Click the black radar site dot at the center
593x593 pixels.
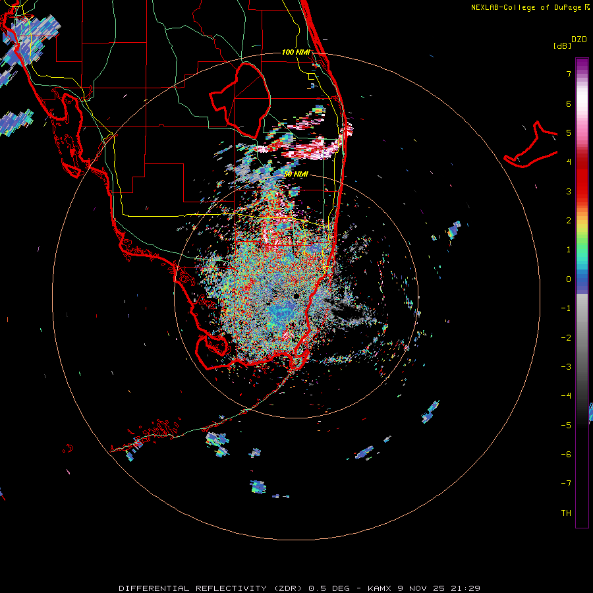[296, 296]
